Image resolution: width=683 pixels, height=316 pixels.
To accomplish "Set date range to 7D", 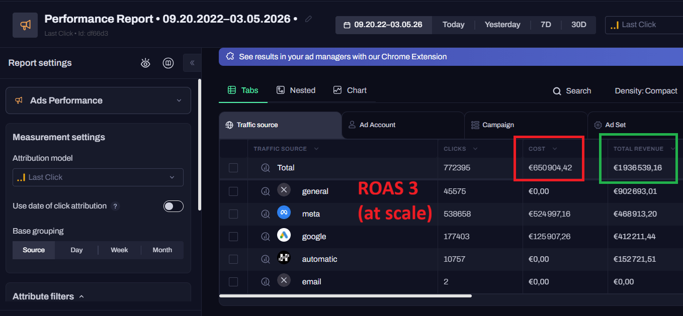I will pyautogui.click(x=546, y=25).
